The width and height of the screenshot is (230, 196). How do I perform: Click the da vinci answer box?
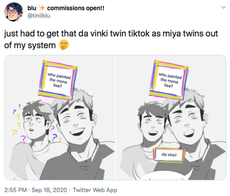point(169,154)
